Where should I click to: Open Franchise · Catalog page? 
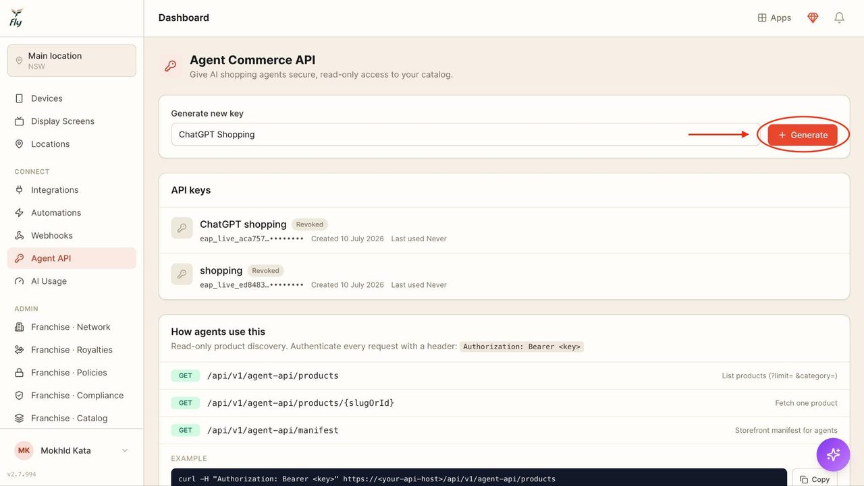[72, 419]
